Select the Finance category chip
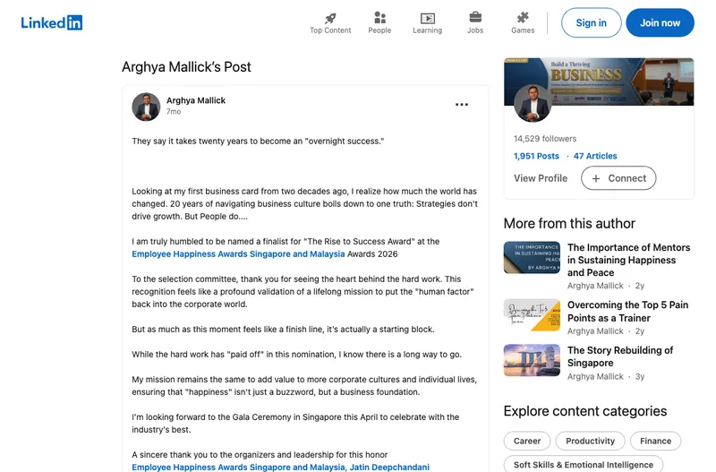 655,441
